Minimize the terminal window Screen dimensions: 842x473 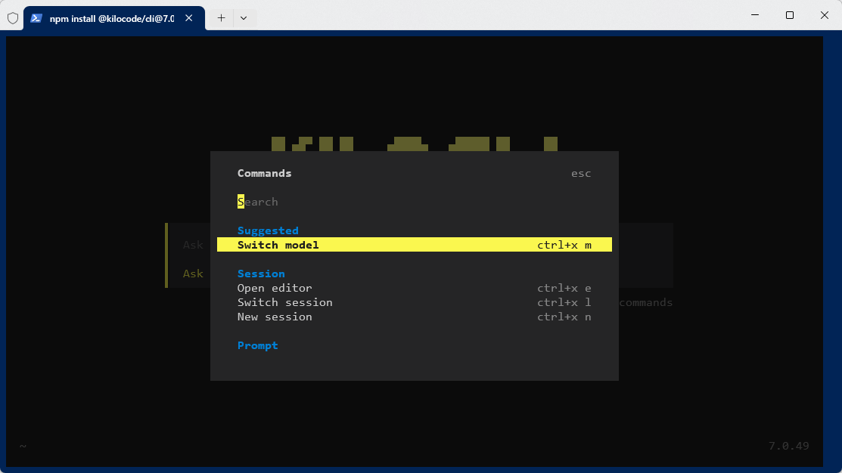[755, 15]
